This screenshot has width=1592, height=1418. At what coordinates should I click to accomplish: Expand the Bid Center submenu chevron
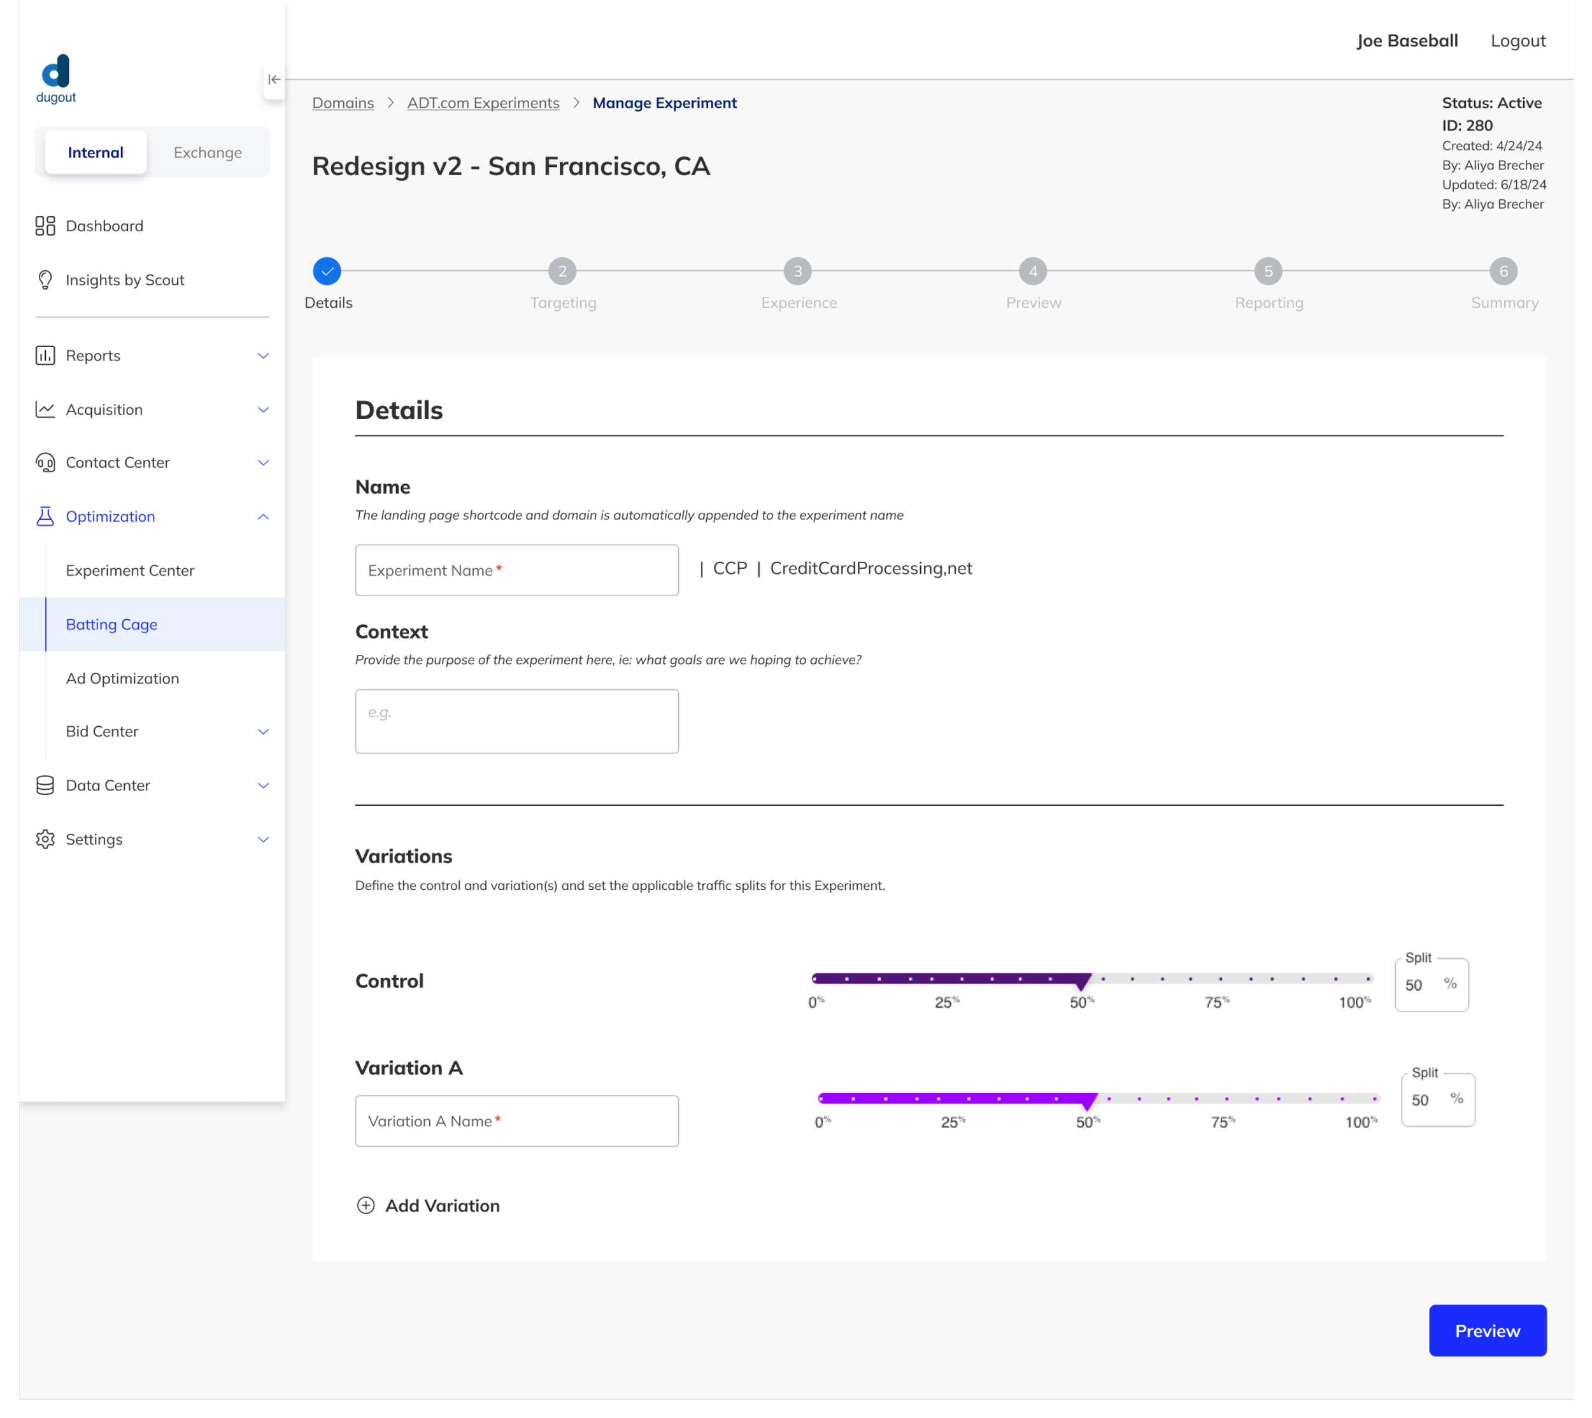263,731
